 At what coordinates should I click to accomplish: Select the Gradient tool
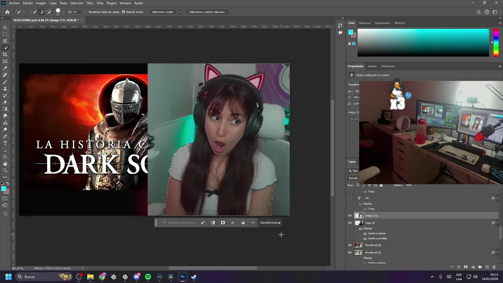click(5, 109)
